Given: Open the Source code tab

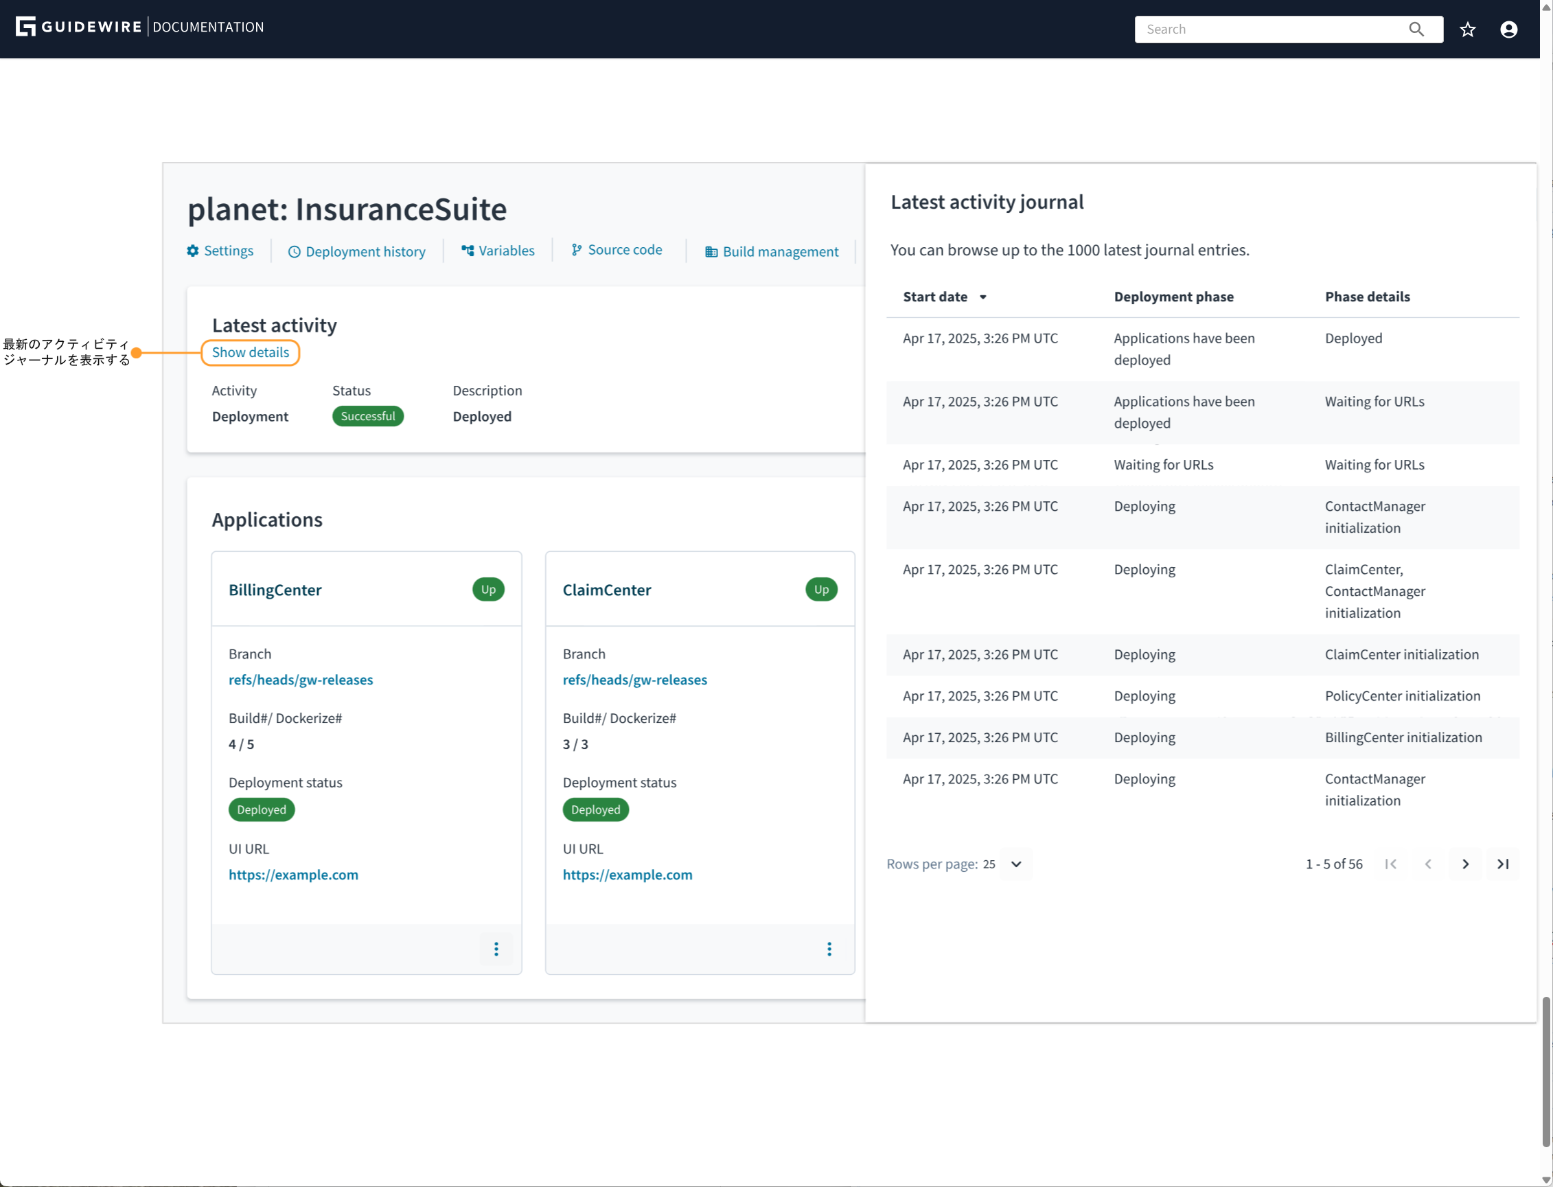Looking at the screenshot, I should (617, 249).
